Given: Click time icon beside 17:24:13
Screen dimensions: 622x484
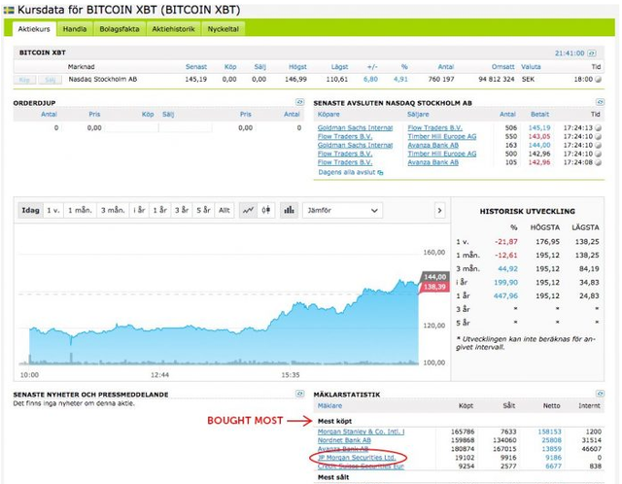Looking at the screenshot, I should [x=599, y=127].
